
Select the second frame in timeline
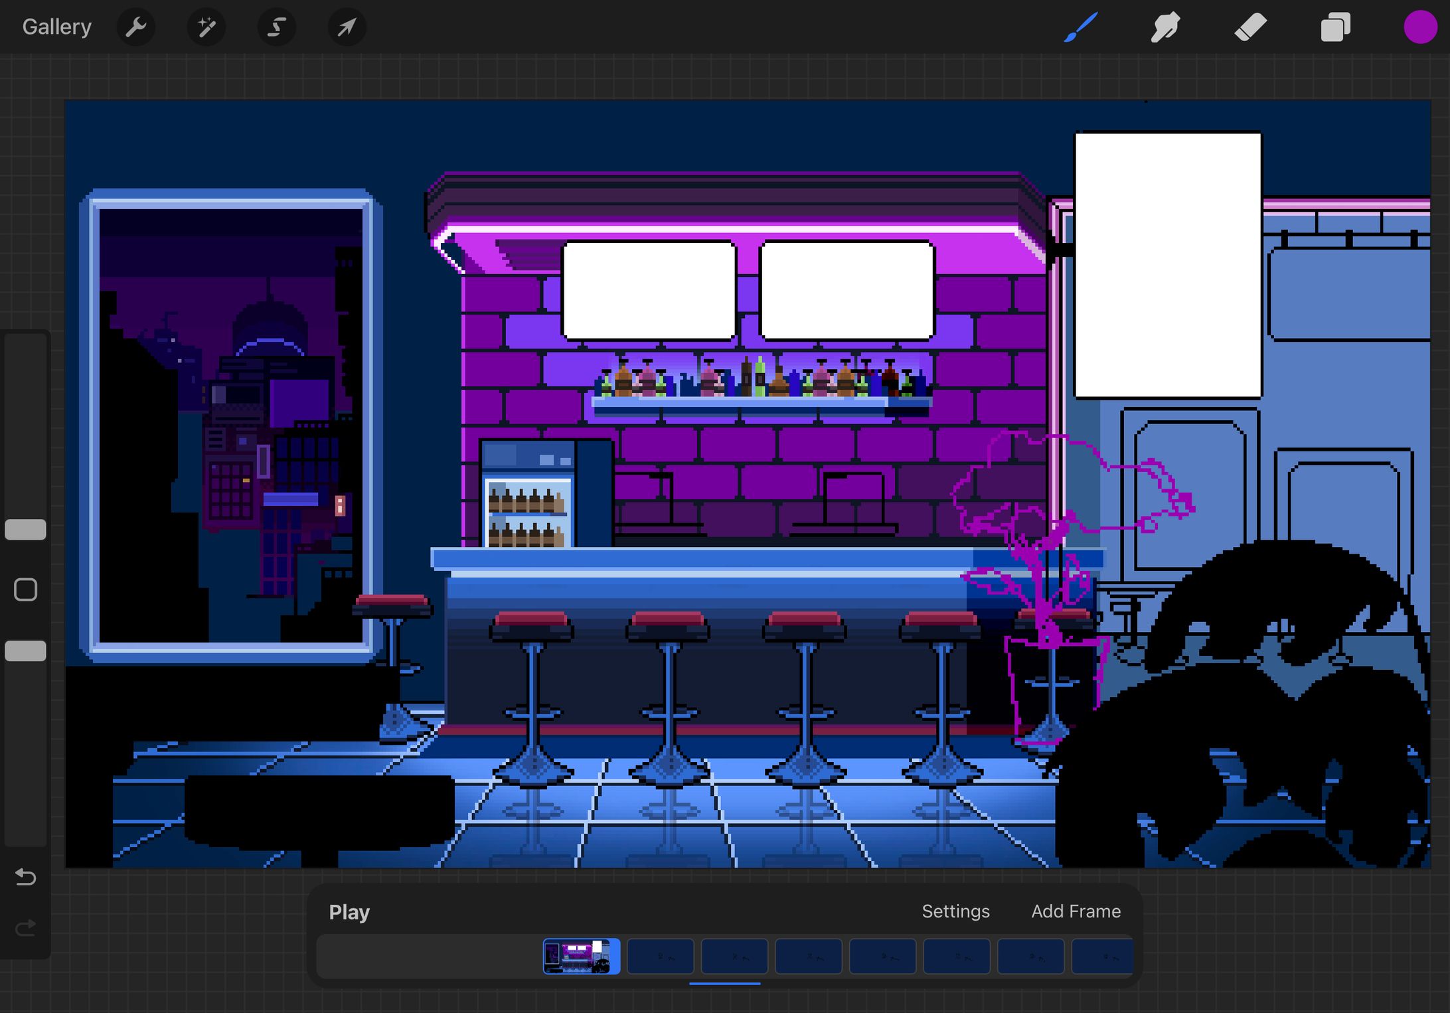660,957
